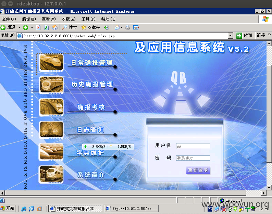Screen dimensions: 272x214
Task: Click the IE Back arrow icon
Action: click(3, 27)
